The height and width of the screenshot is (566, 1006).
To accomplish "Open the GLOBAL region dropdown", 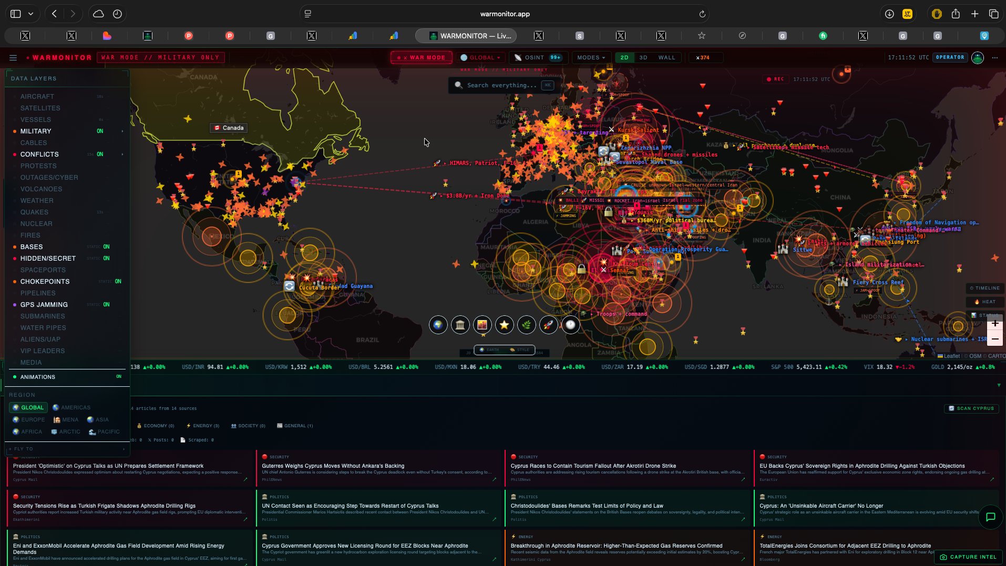I will click(x=481, y=57).
